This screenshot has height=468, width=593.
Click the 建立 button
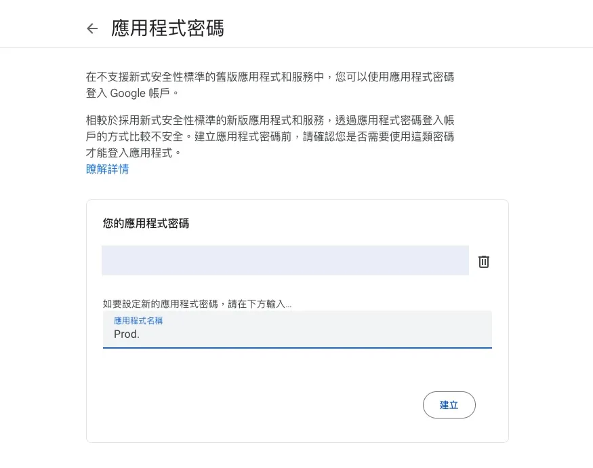(449, 405)
